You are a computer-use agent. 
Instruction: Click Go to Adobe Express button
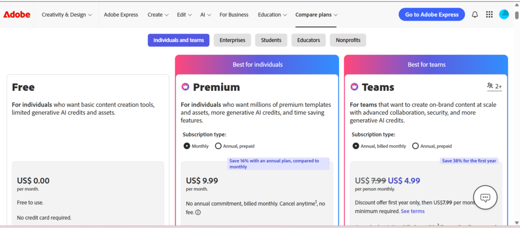432,15
